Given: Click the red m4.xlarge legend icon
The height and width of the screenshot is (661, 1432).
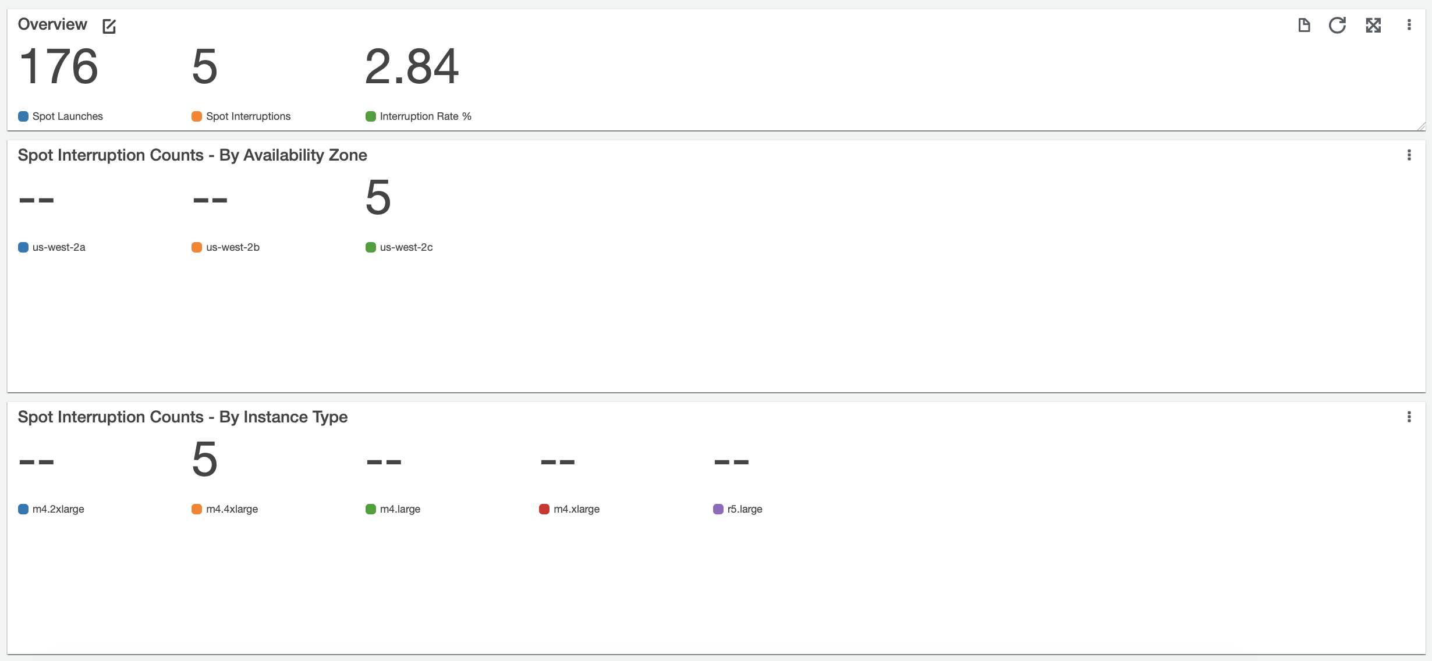Looking at the screenshot, I should tap(544, 509).
